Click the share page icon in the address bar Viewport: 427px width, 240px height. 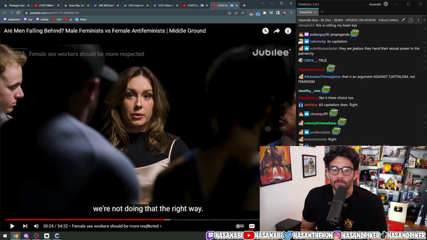236,13
